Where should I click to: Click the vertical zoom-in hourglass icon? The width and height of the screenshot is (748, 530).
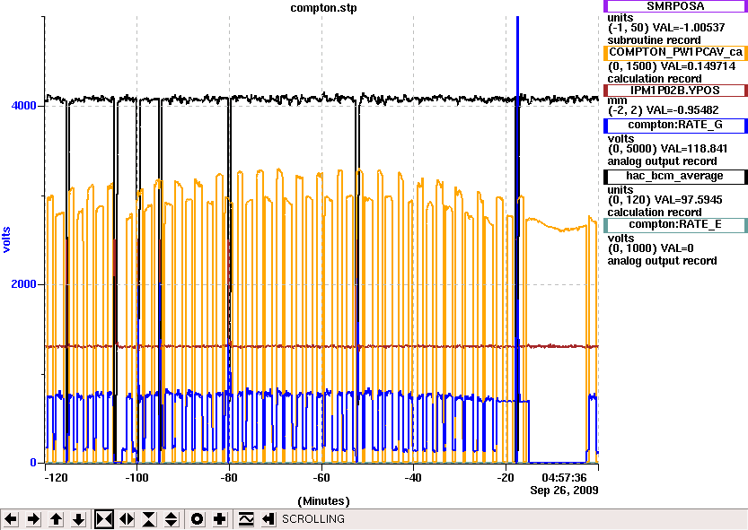[149, 519]
